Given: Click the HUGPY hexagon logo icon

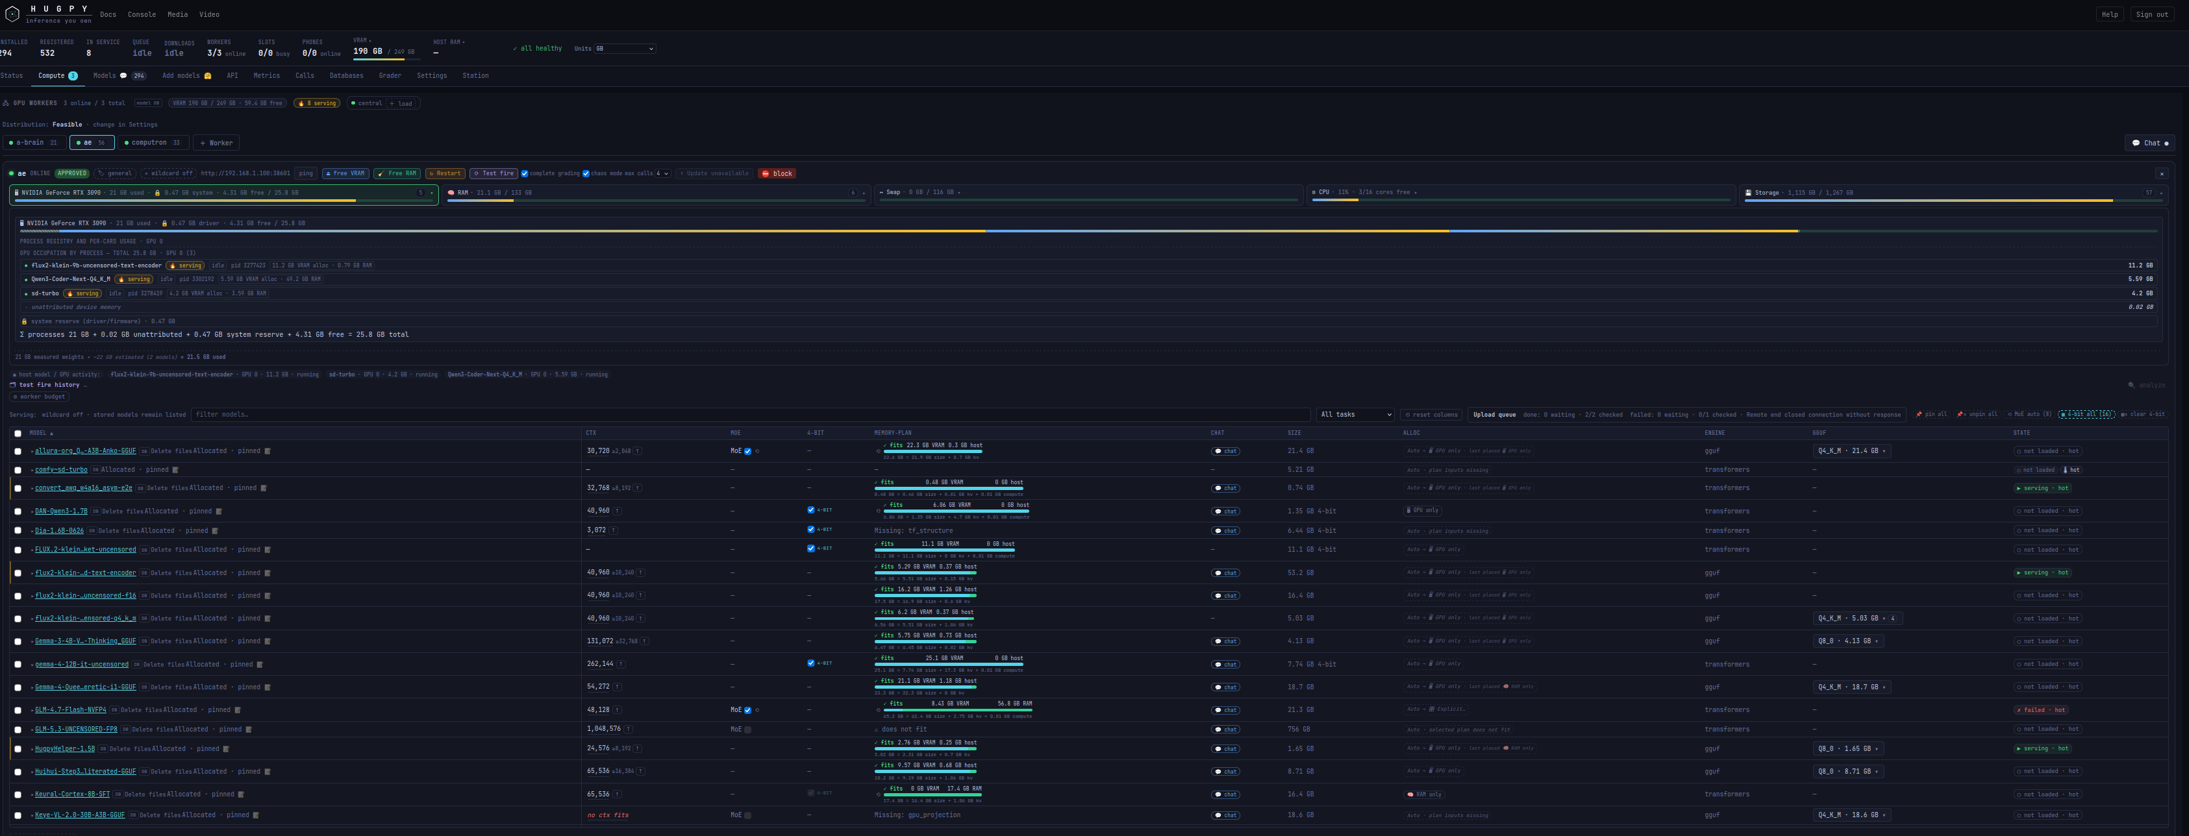Looking at the screenshot, I should 12,14.
